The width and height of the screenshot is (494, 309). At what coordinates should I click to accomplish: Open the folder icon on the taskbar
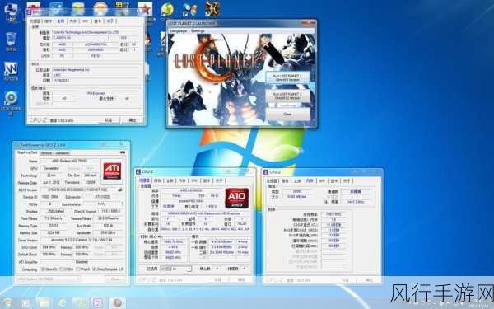44,303
